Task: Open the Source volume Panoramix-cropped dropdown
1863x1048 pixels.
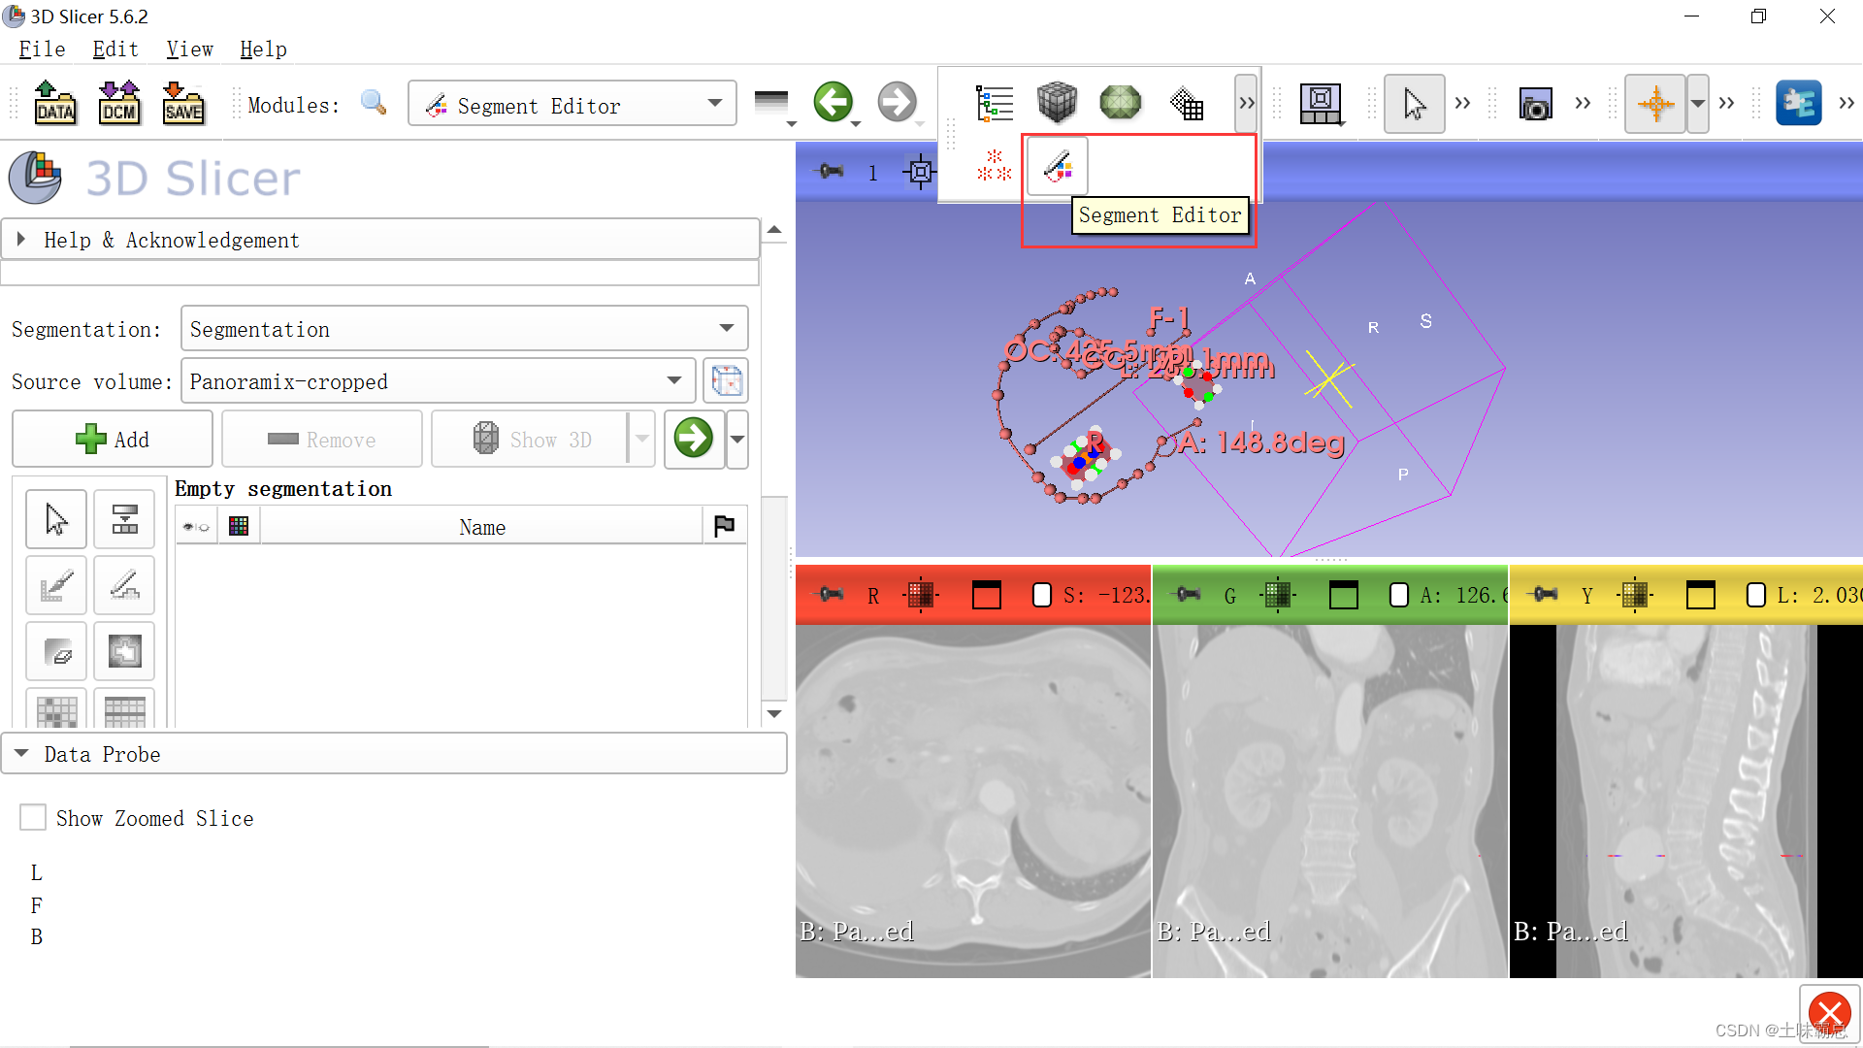Action: pos(438,381)
